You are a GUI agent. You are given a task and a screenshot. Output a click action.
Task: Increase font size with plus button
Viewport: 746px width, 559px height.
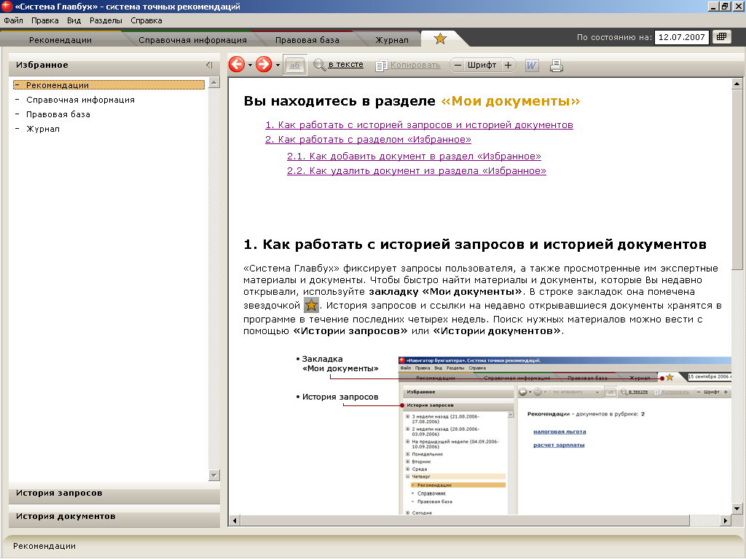click(508, 65)
